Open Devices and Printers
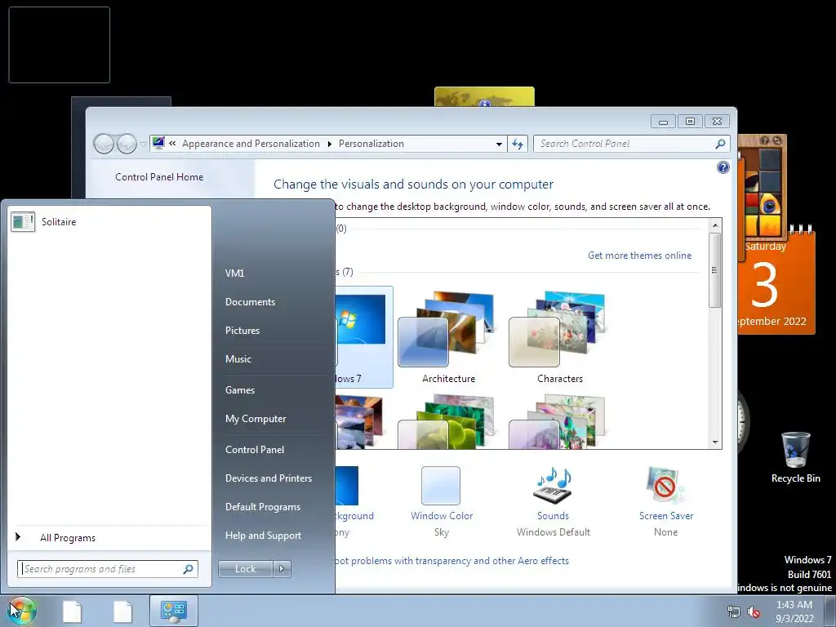 [x=268, y=478]
